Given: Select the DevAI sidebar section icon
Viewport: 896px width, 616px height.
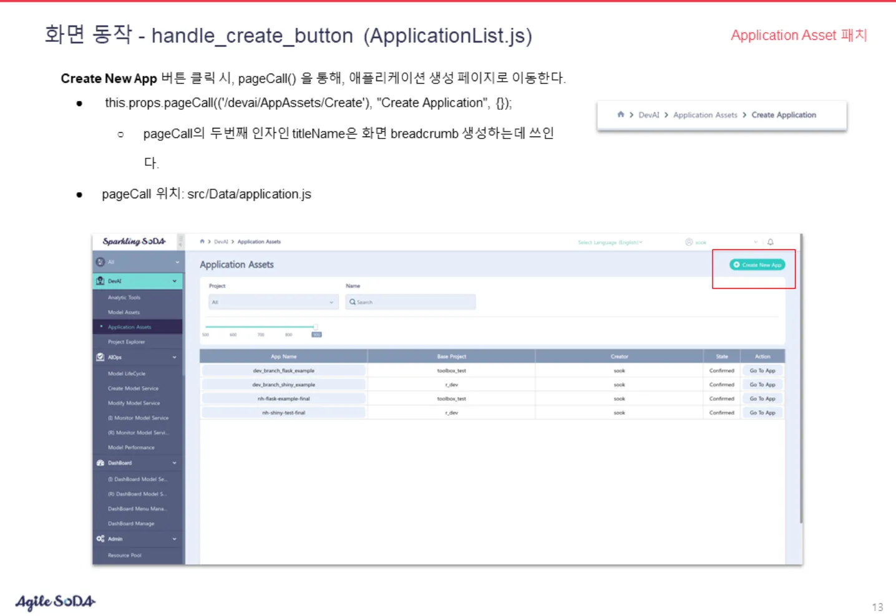Looking at the screenshot, I should click(100, 281).
